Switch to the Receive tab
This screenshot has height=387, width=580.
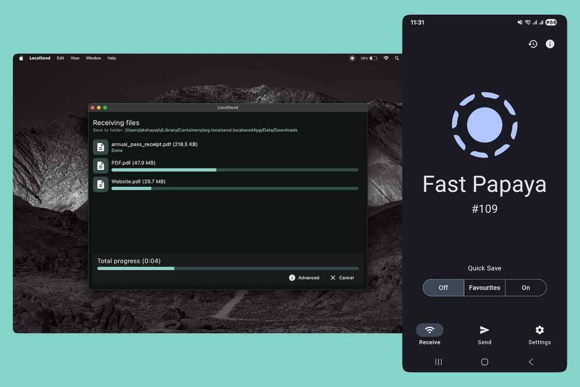(x=430, y=334)
